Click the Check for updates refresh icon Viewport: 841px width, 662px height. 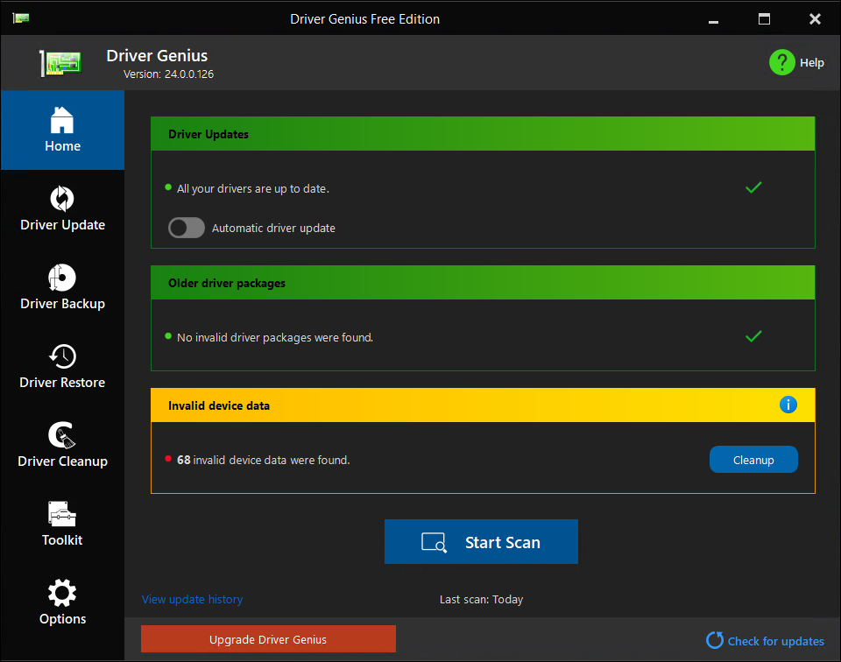[715, 641]
